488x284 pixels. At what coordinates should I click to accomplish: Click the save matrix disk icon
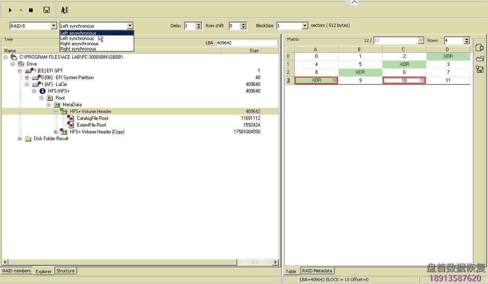480,69
